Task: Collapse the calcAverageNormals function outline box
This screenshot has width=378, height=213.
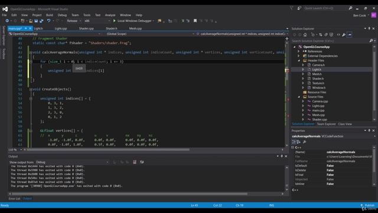Action: [31, 53]
